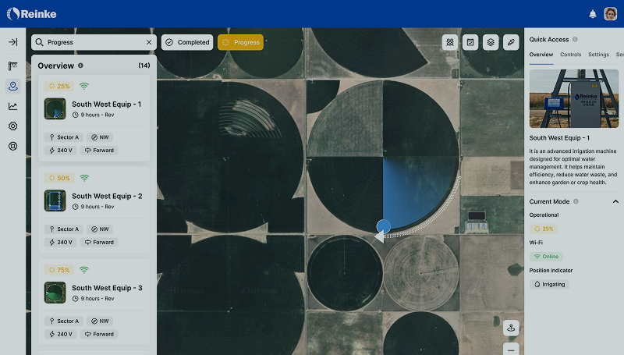Click Forward tag on Equip - 1
Image resolution: width=624 pixels, height=355 pixels.
(99, 151)
